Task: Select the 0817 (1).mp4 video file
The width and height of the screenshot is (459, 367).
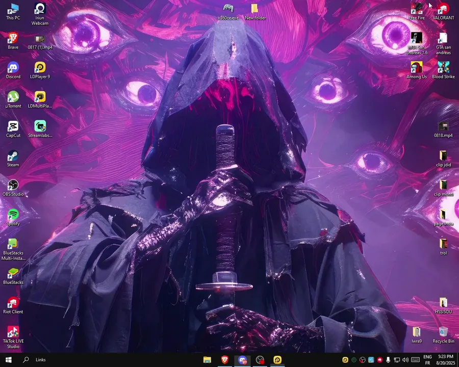Action: pyautogui.click(x=40, y=42)
